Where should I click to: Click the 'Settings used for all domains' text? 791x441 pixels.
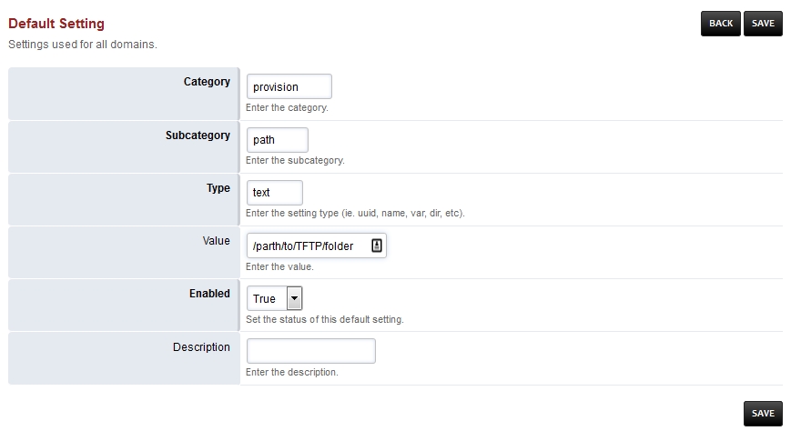click(x=83, y=44)
